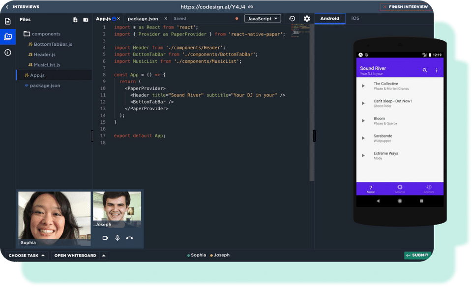Expand the Choose Task menu
This screenshot has width=472, height=287.
tap(27, 256)
